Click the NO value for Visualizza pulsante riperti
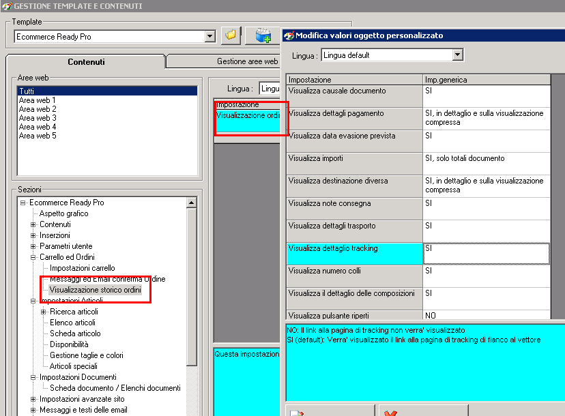The width and height of the screenshot is (565, 416). 487,315
